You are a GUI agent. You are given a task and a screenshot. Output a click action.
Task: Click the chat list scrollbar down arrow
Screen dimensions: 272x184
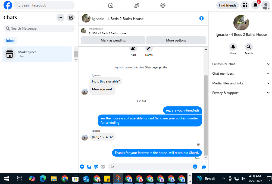point(76,59)
